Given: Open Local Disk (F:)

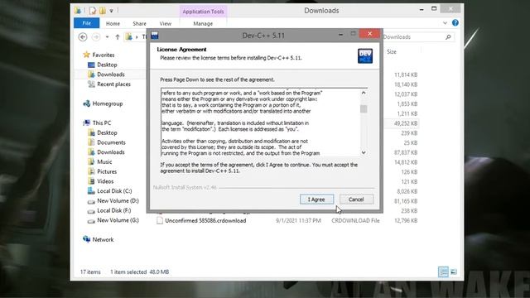Looking at the screenshot, I should pos(114,210).
